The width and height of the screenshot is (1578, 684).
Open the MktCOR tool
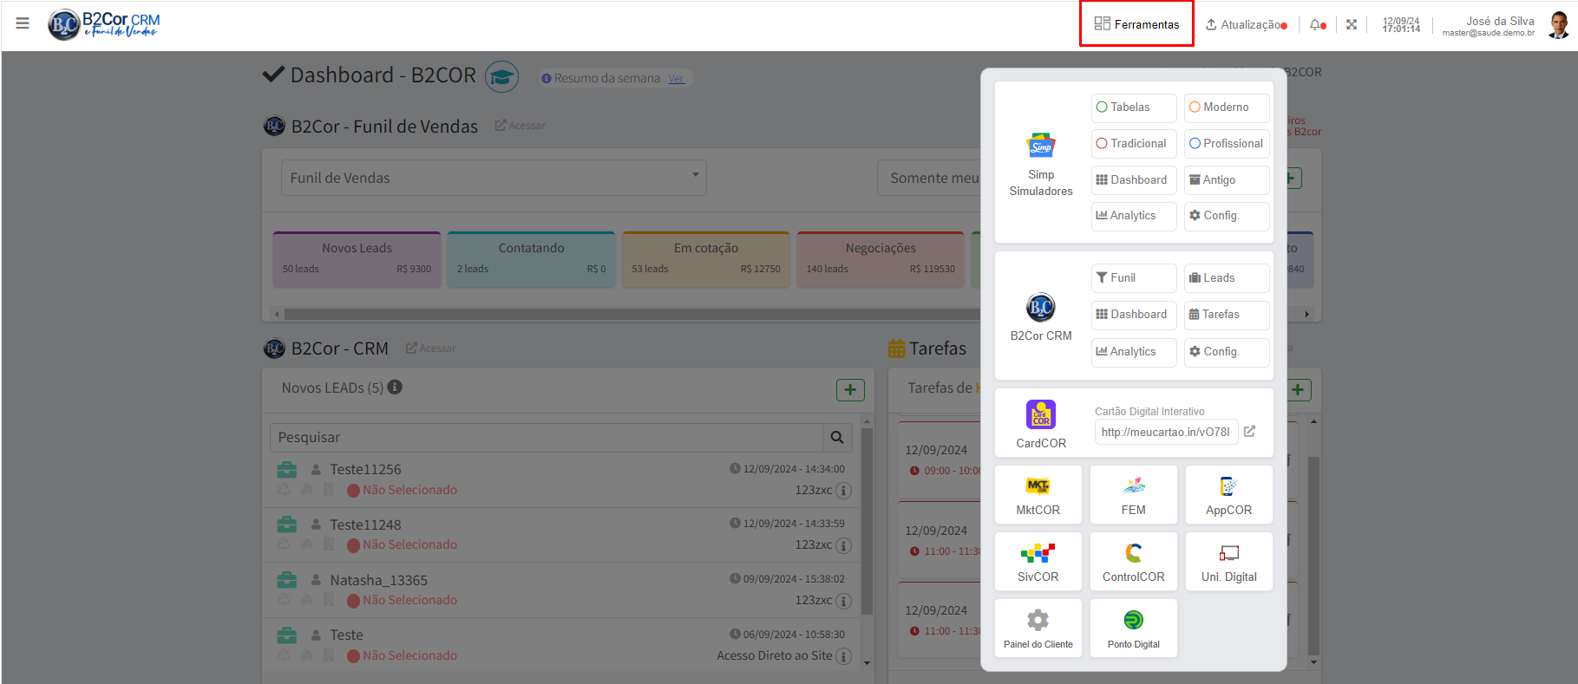1038,495
